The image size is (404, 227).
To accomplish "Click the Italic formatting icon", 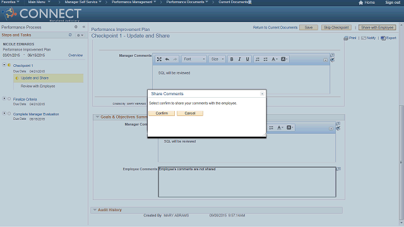I will tap(239, 59).
